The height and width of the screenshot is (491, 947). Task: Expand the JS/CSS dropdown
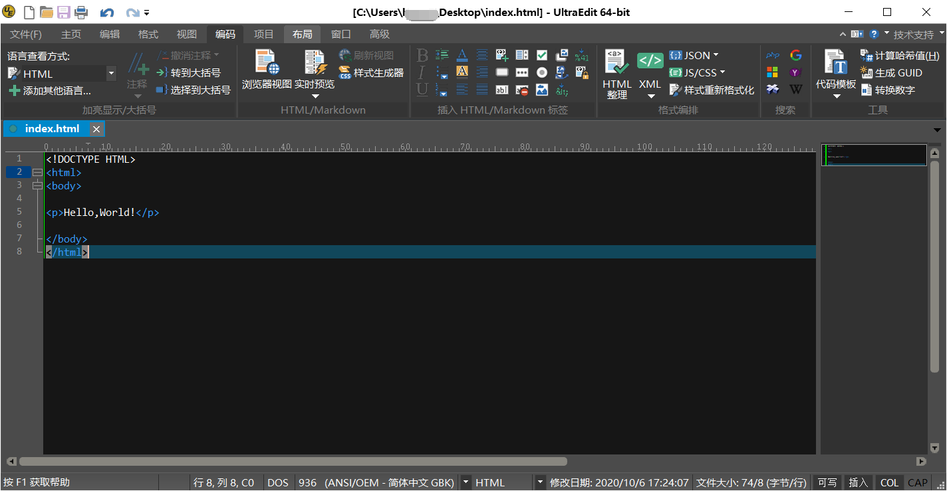coord(722,72)
